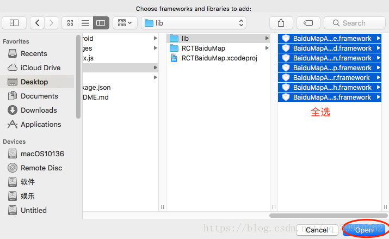Go back with the left chevron
The image size is (389, 239).
(37, 23)
